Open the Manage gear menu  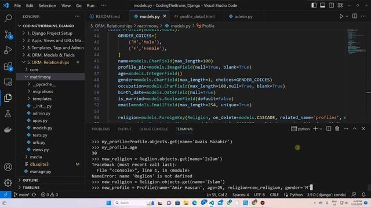click(x=8, y=183)
